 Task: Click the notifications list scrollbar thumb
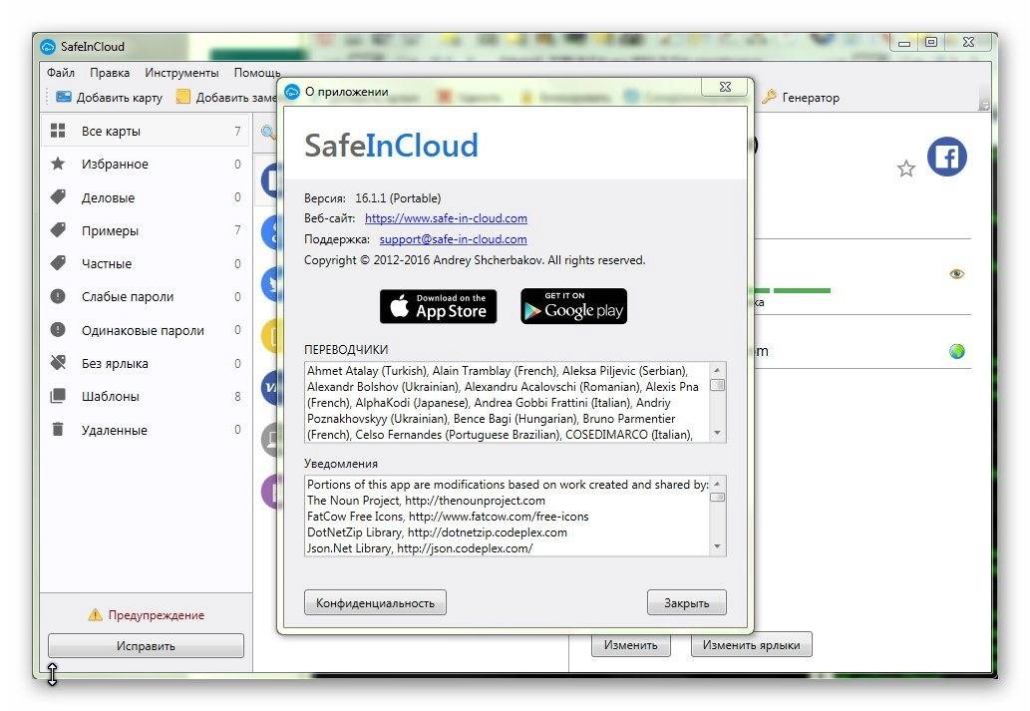[x=717, y=497]
